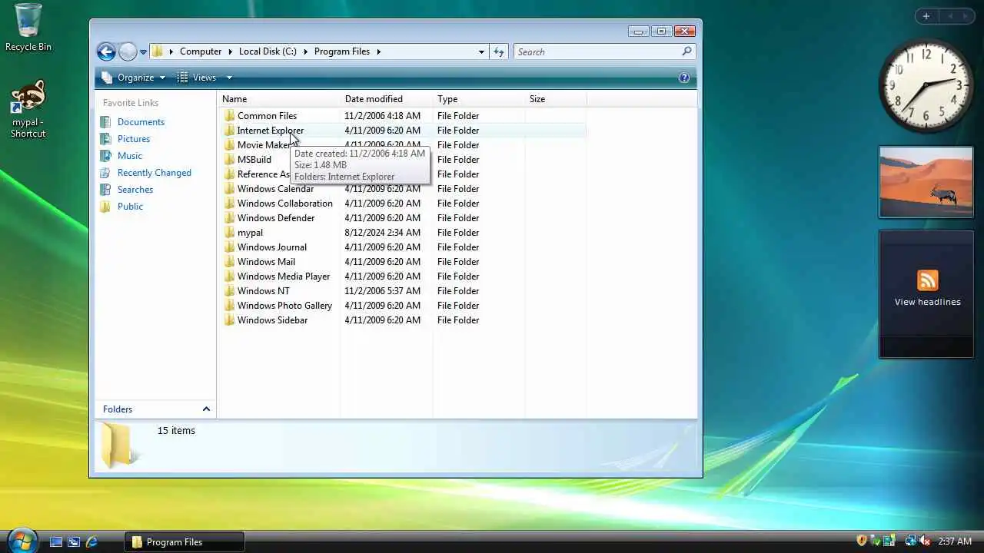Click the security shield tray icon
This screenshot has height=553, width=984.
[862, 541]
